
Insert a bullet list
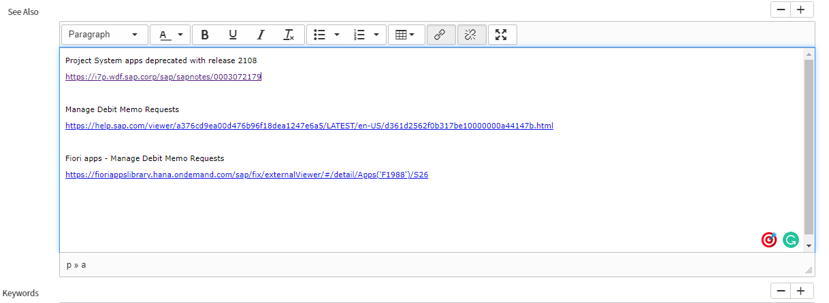[x=319, y=35]
